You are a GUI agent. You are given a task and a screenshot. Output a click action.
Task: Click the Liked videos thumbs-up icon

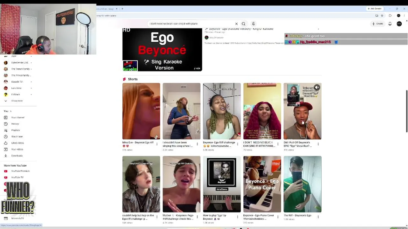tap(5, 143)
